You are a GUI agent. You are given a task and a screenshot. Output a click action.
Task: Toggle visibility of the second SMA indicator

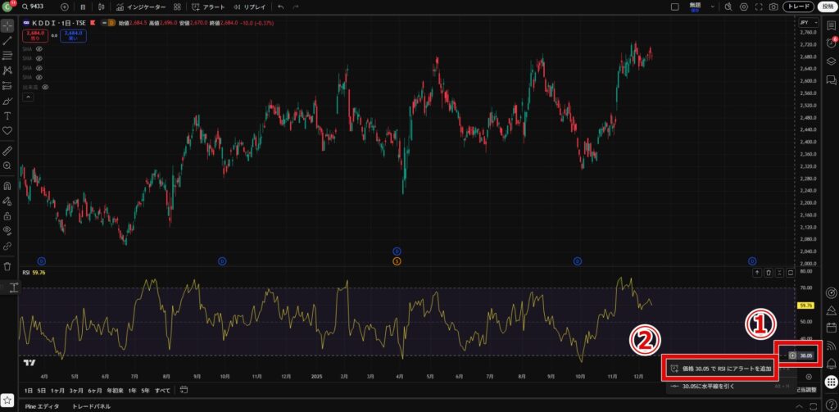pyautogui.click(x=39, y=59)
